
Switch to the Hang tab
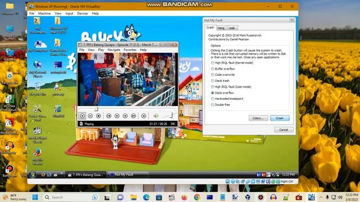click(221, 28)
